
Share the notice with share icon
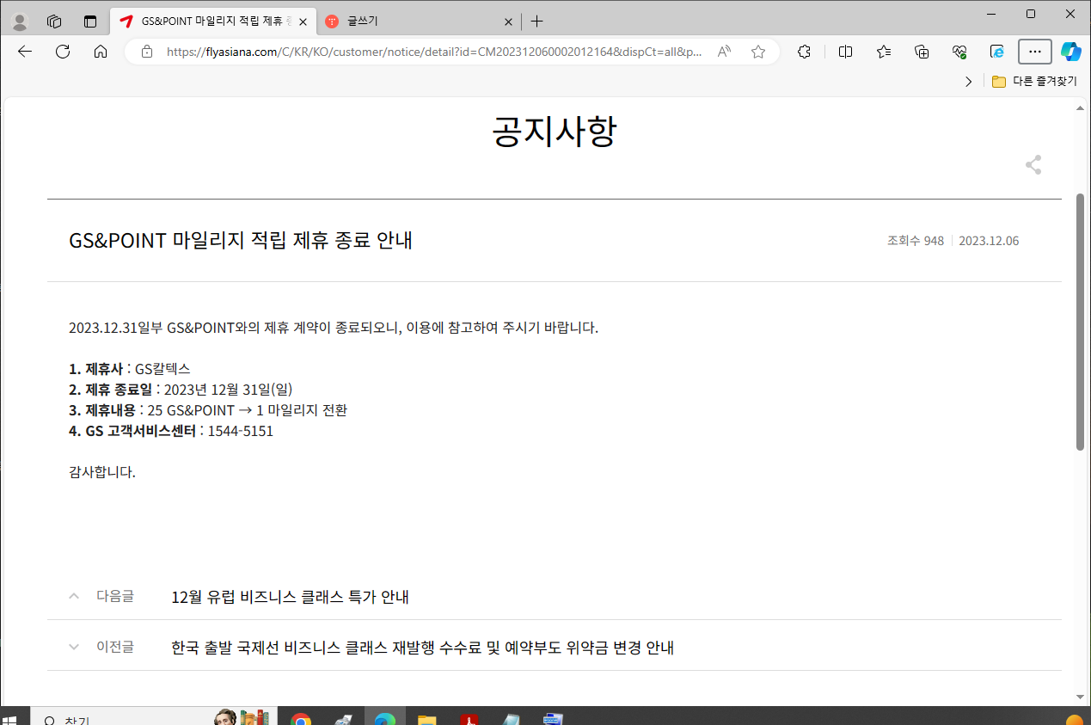tap(1033, 165)
